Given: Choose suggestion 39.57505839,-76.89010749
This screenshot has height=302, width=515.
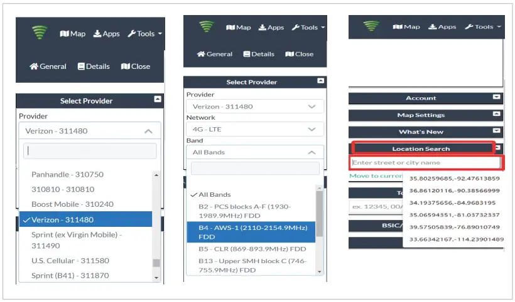Looking at the screenshot, I should click(454, 227).
